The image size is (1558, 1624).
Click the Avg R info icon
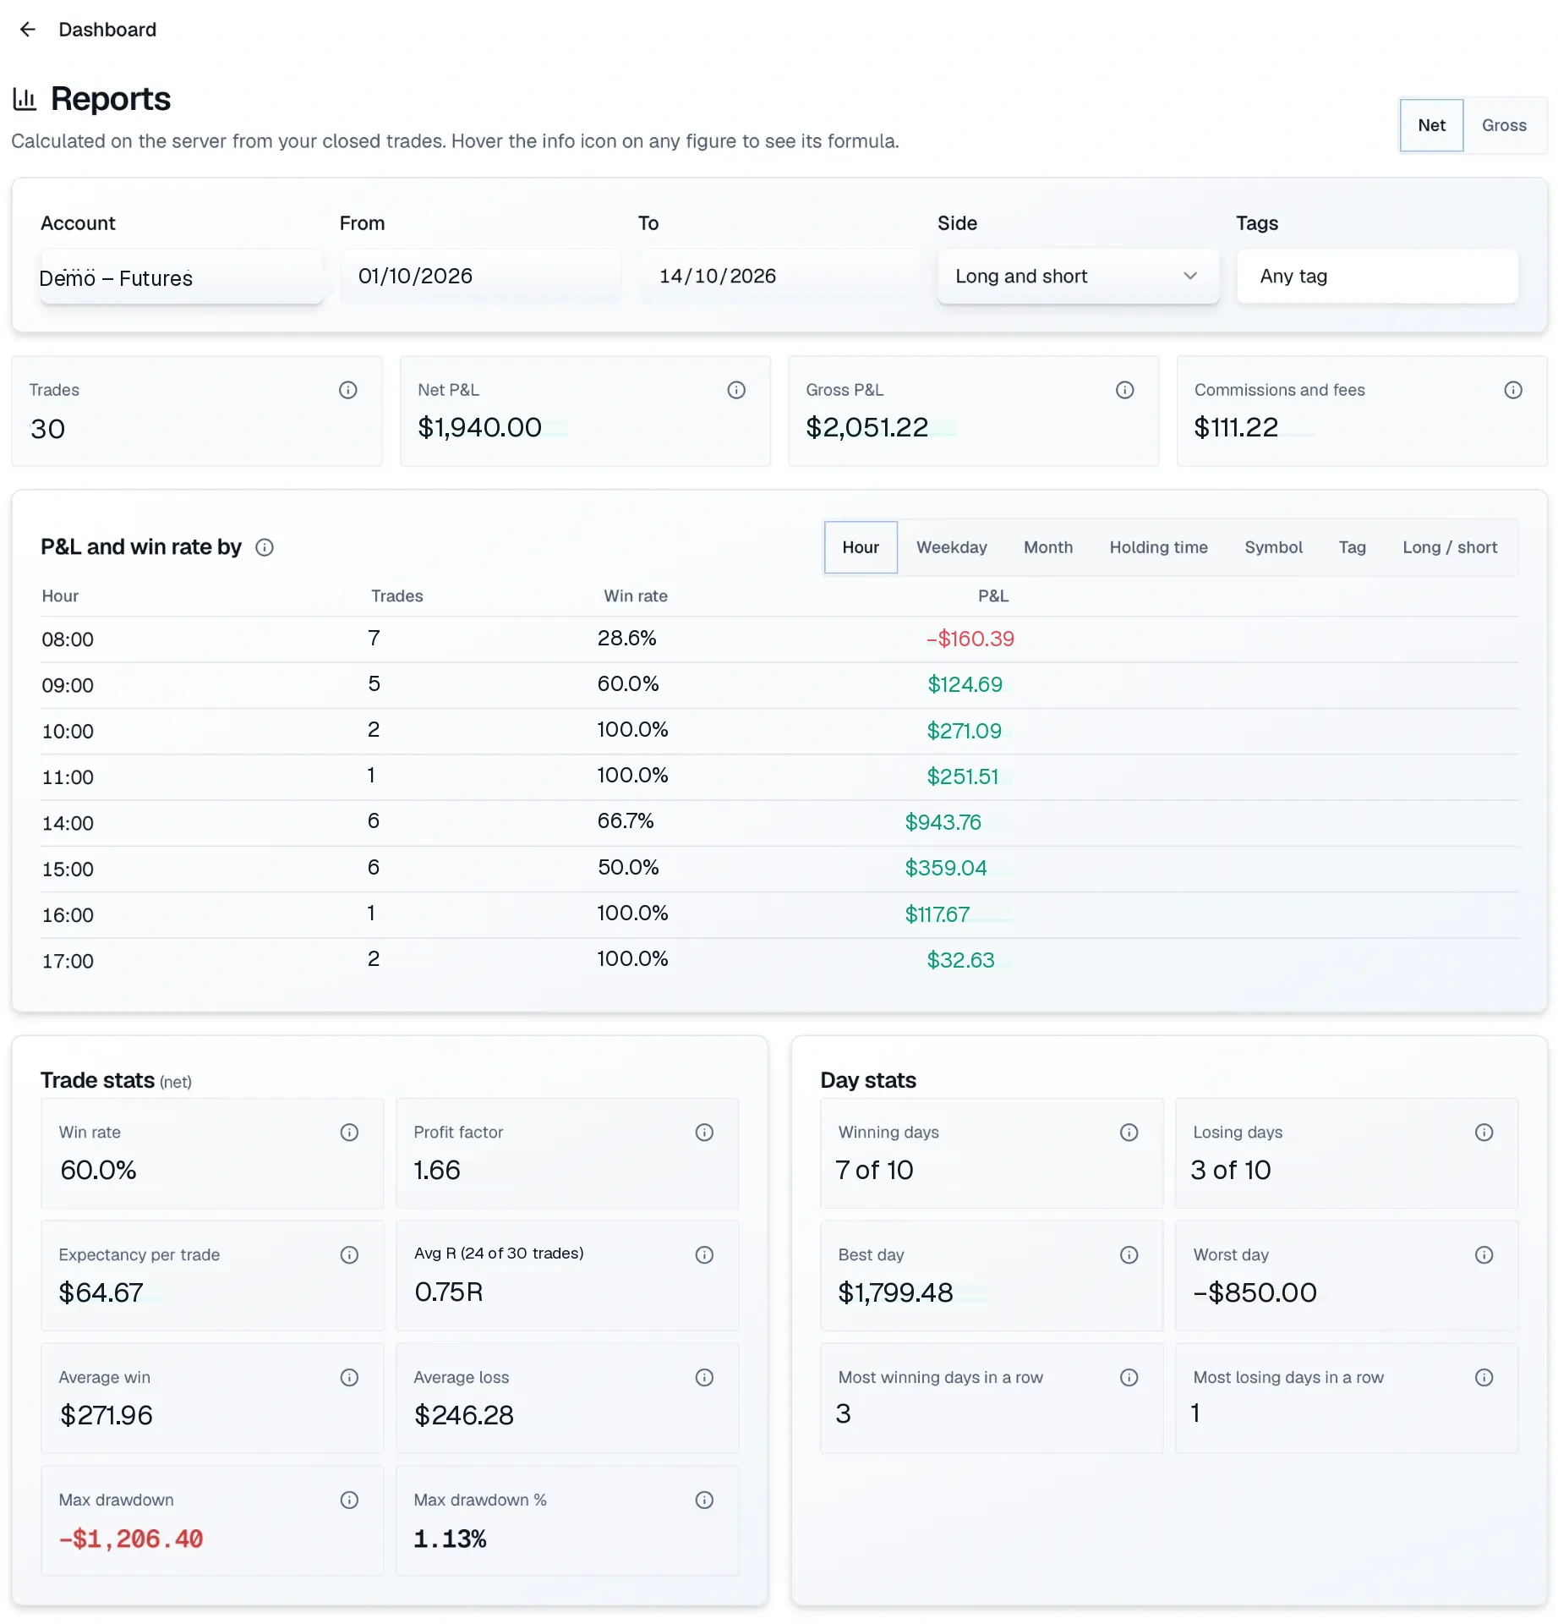[704, 1255]
